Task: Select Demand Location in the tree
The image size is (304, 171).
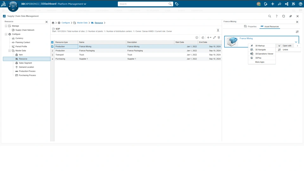Action: [26, 67]
